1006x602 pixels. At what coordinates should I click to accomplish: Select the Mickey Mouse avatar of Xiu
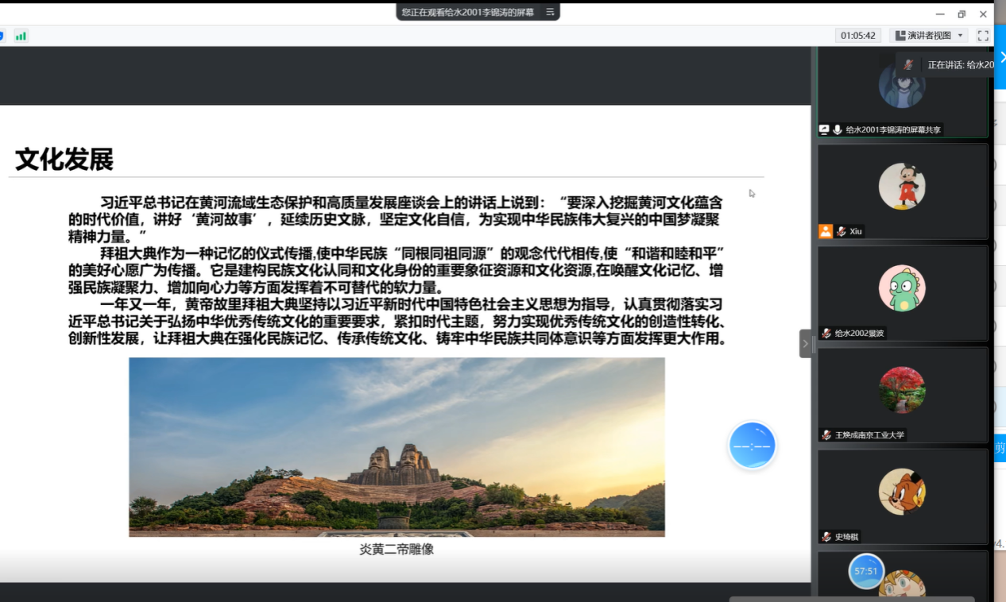(x=902, y=187)
